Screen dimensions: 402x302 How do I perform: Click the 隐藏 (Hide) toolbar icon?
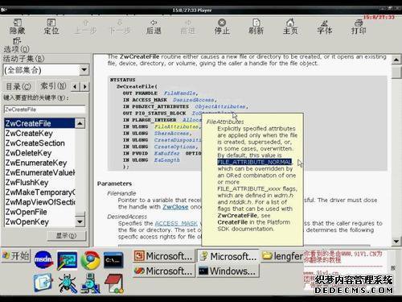point(18,27)
